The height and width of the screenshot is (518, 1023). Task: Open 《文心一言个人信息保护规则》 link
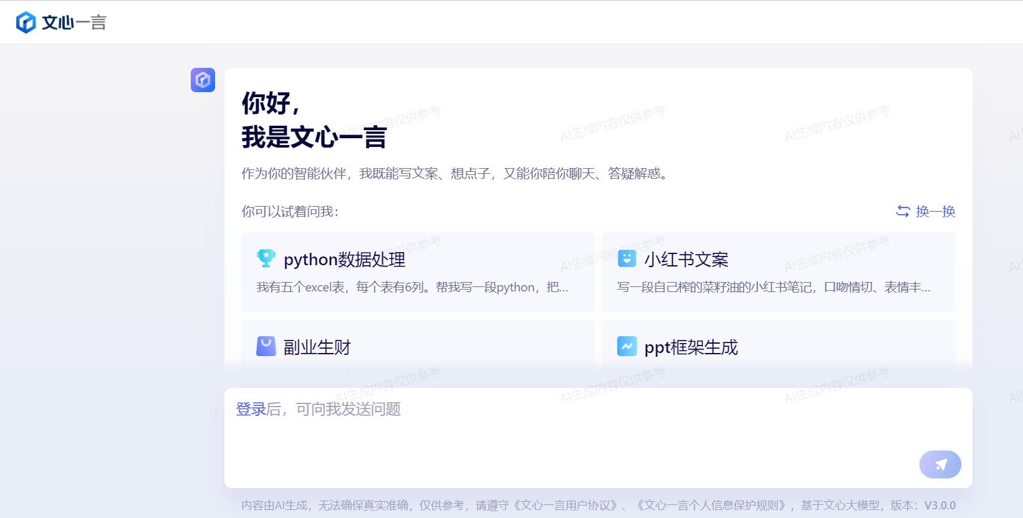711,506
